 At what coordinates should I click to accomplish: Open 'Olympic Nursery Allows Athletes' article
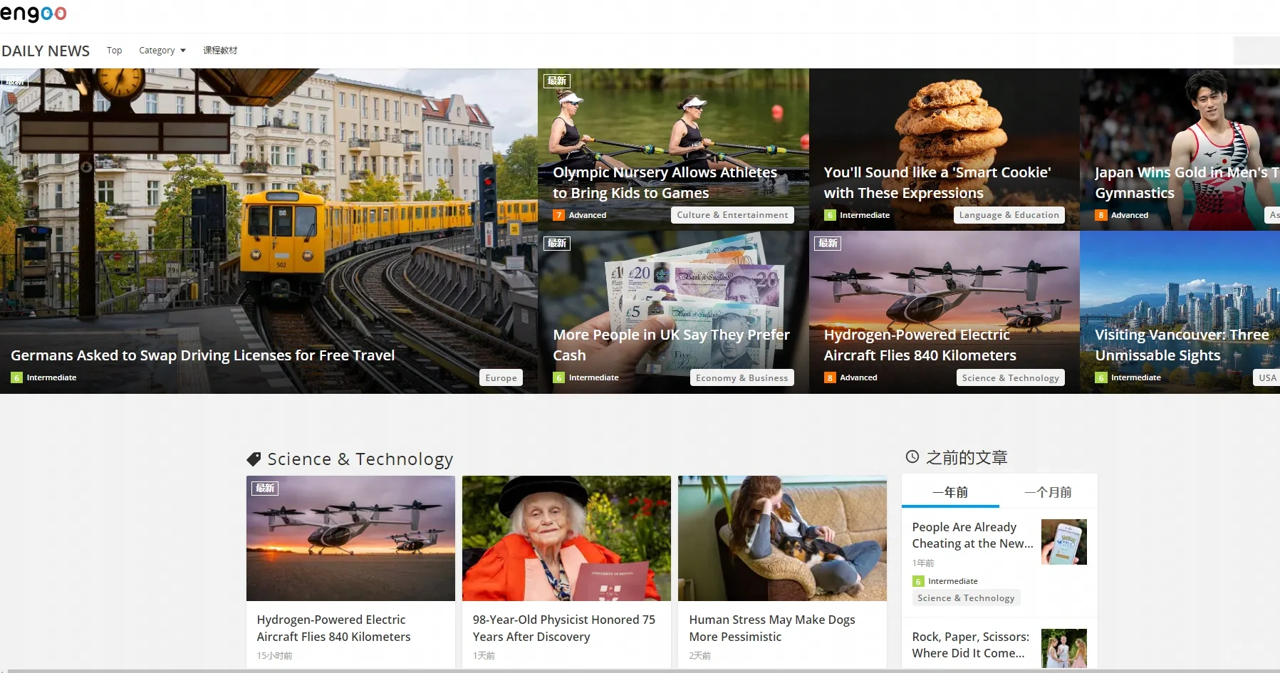tap(665, 183)
